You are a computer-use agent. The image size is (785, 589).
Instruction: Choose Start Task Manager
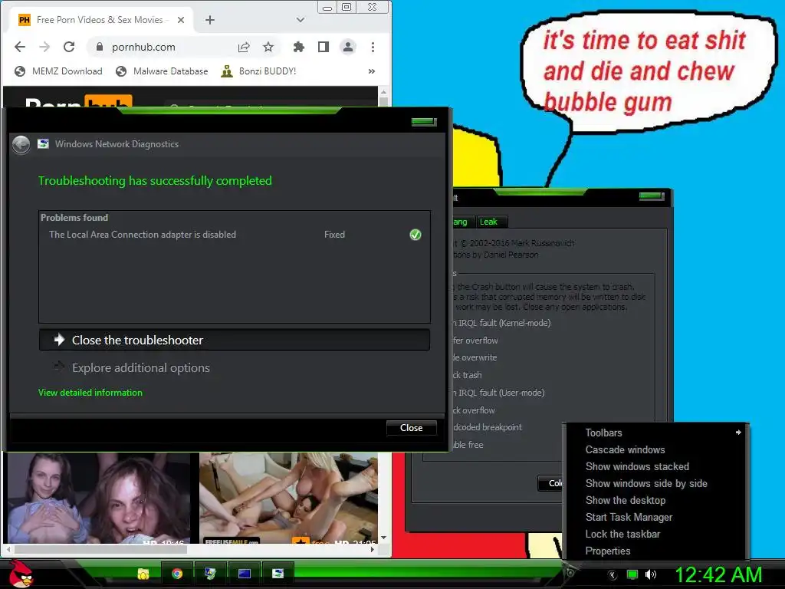point(656,517)
